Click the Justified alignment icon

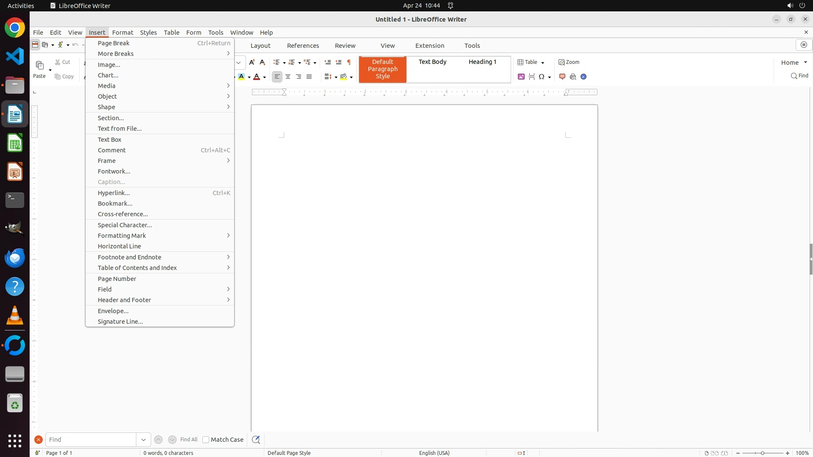[309, 77]
